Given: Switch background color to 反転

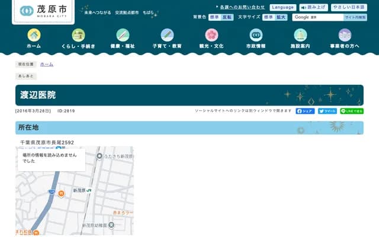Looking at the screenshot, I should [227, 17].
